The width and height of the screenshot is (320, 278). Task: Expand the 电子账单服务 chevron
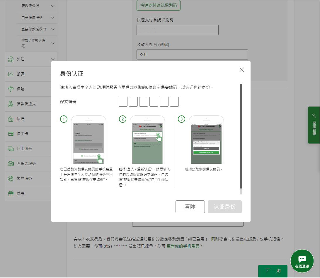pyautogui.click(x=53, y=18)
